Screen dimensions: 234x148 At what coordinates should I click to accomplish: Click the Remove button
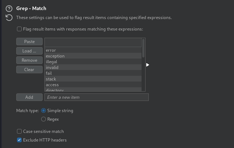29,60
